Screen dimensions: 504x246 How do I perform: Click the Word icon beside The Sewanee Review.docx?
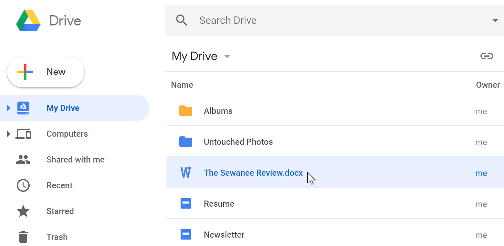(x=186, y=172)
